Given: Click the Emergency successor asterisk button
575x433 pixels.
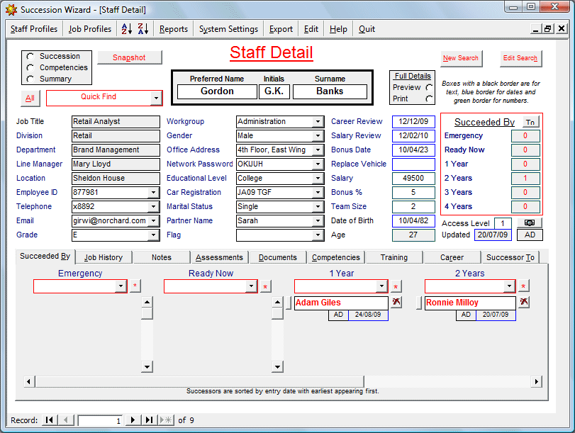Looking at the screenshot, I should tap(135, 286).
